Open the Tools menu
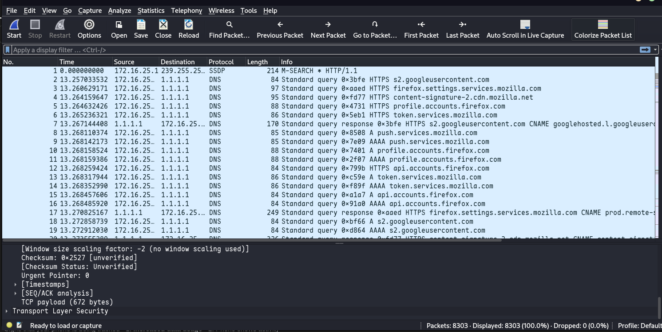Screen dimensions: 662x332 tap(249, 10)
